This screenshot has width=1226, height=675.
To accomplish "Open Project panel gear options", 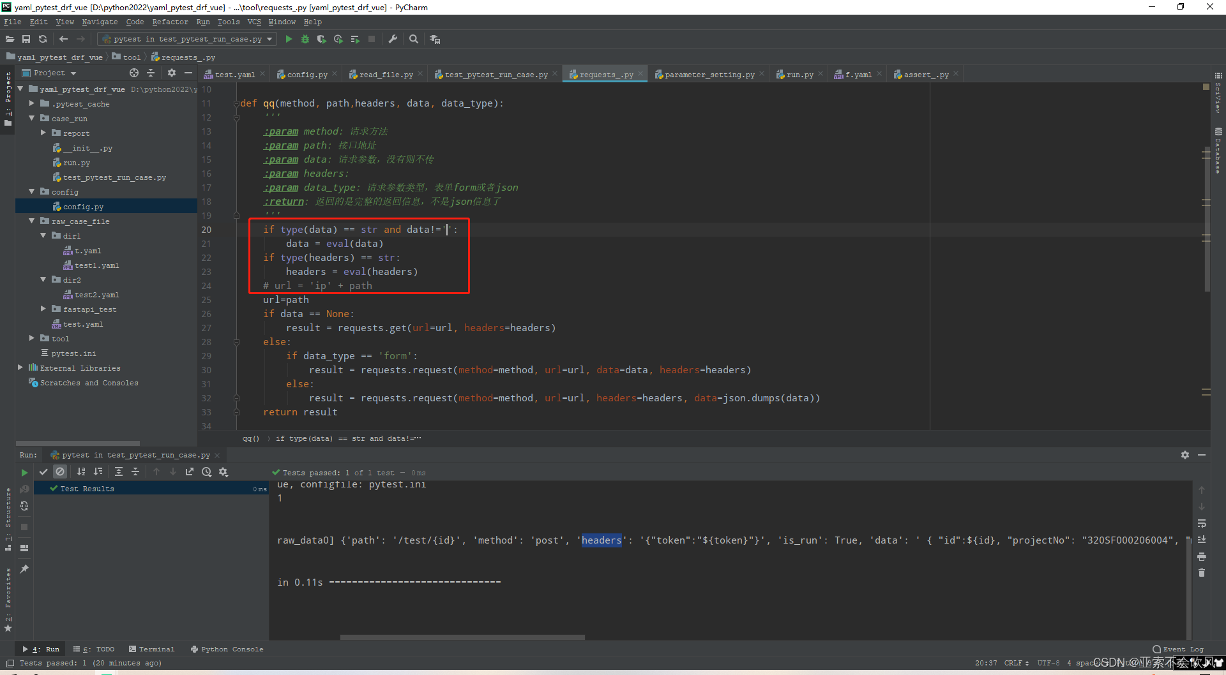I will coord(171,73).
